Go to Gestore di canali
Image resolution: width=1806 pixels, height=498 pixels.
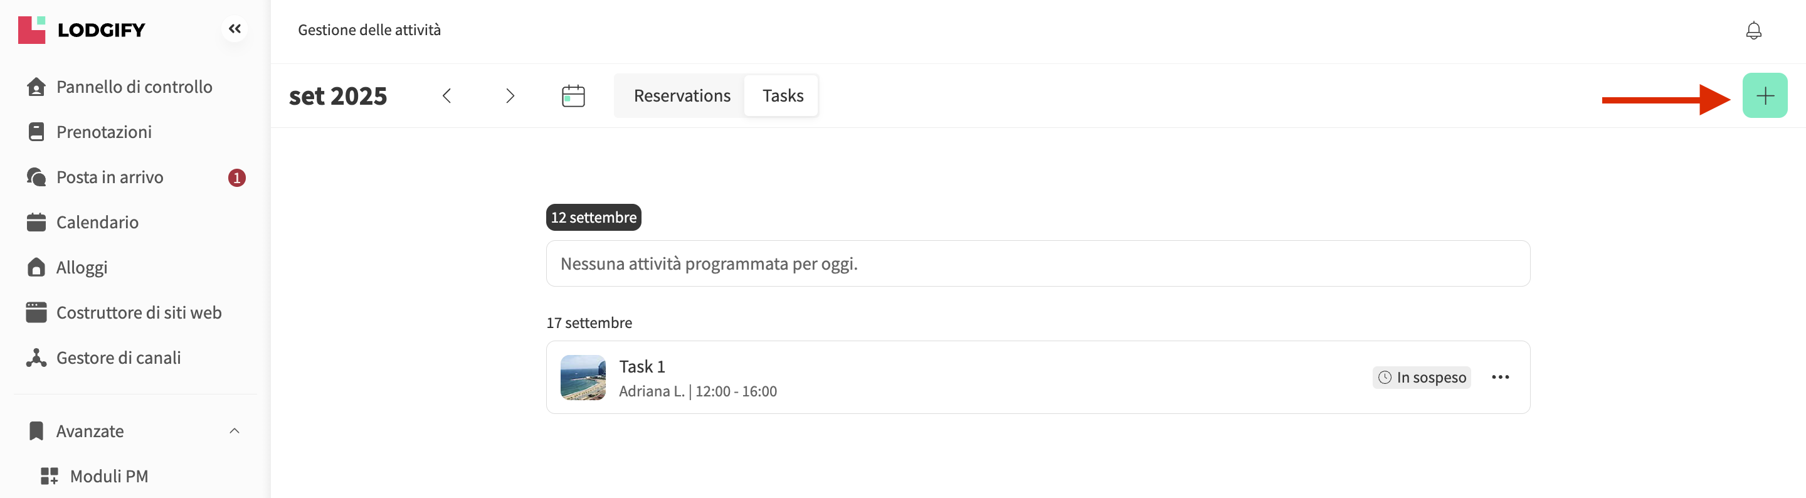118,358
